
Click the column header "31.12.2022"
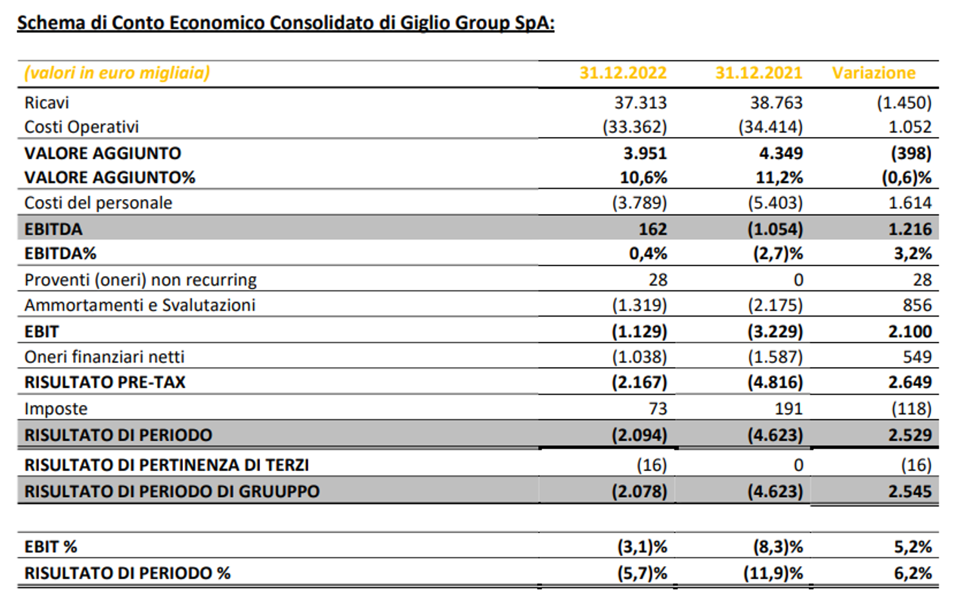[623, 72]
